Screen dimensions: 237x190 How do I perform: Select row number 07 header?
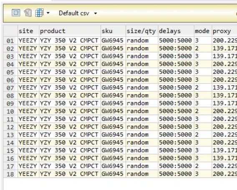(10, 88)
